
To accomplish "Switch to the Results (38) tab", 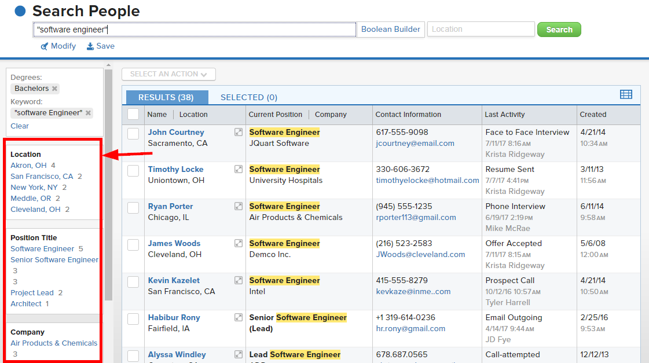I will [166, 97].
